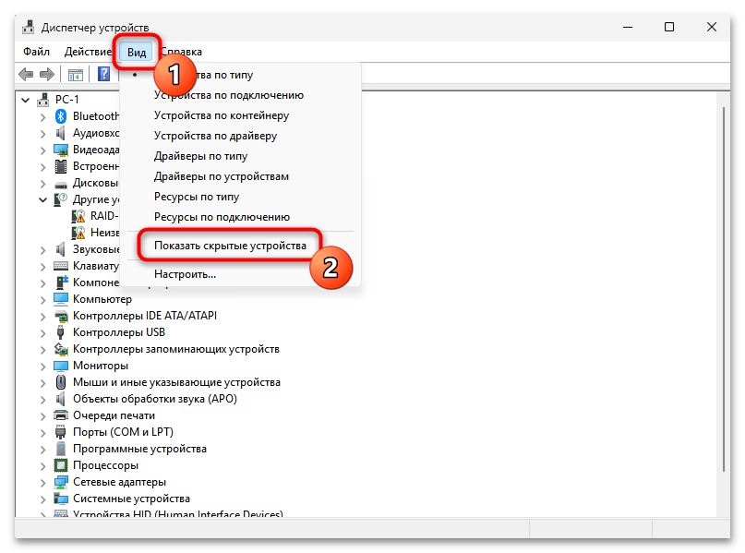Select Устройства по драйверу view

pos(215,136)
